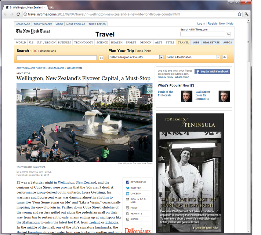Go to the ARTS section
261x235 pixels.
pyautogui.click(x=158, y=43)
